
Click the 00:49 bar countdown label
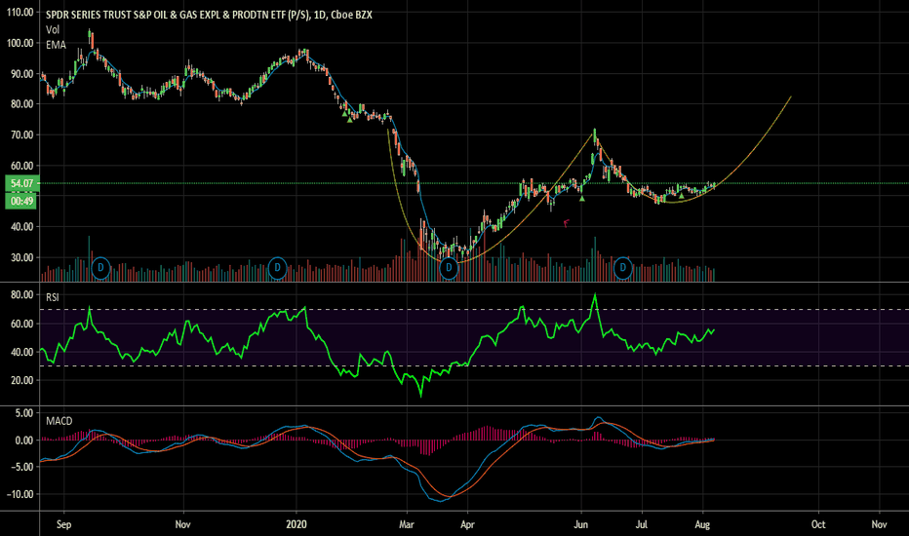pos(22,201)
